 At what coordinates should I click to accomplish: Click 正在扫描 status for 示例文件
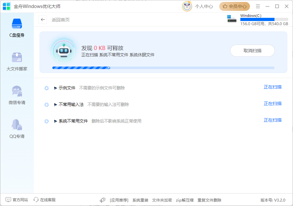pyautogui.click(x=273, y=87)
